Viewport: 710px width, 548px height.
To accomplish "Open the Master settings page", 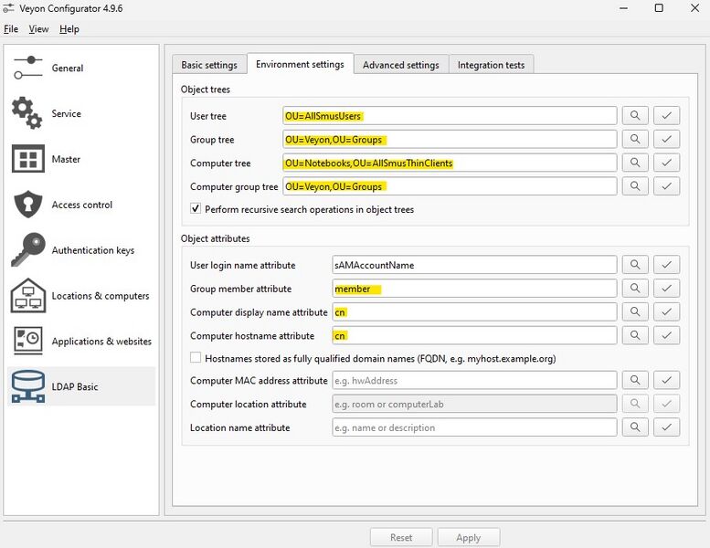I will click(81, 159).
